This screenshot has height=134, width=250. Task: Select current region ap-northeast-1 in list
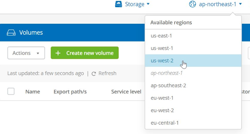(193, 73)
